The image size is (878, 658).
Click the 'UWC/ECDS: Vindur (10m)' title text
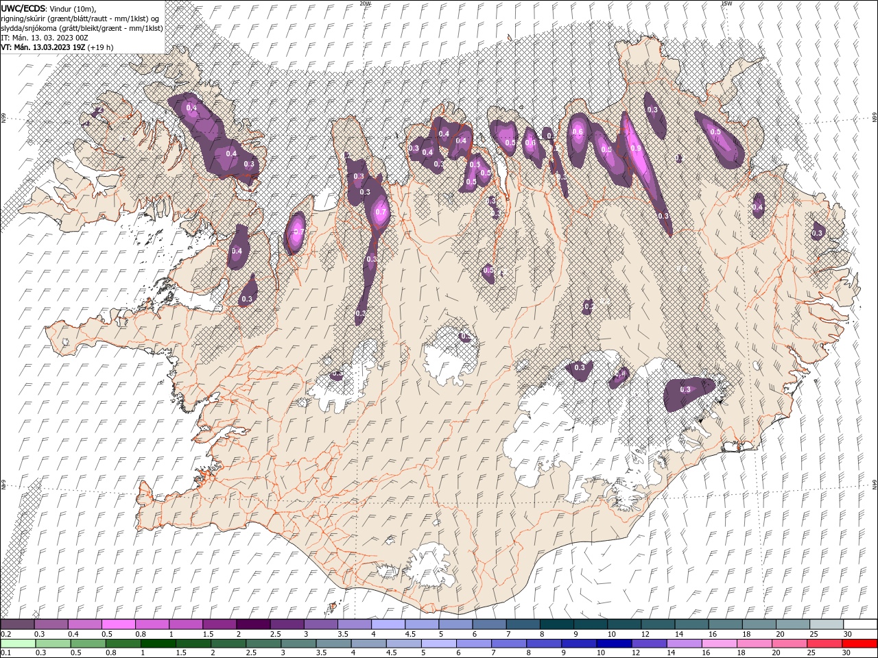[x=49, y=8]
